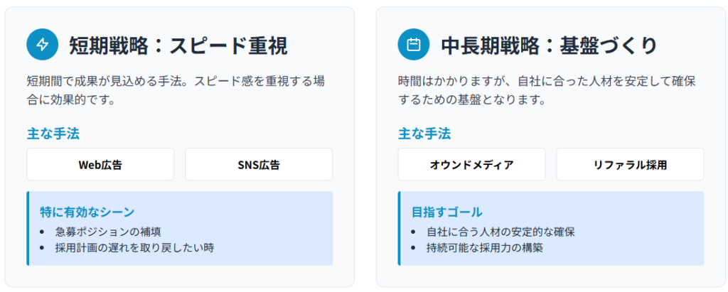Select the SNS広告 button
Image resolution: width=728 pixels, height=292 pixels.
coord(259,165)
